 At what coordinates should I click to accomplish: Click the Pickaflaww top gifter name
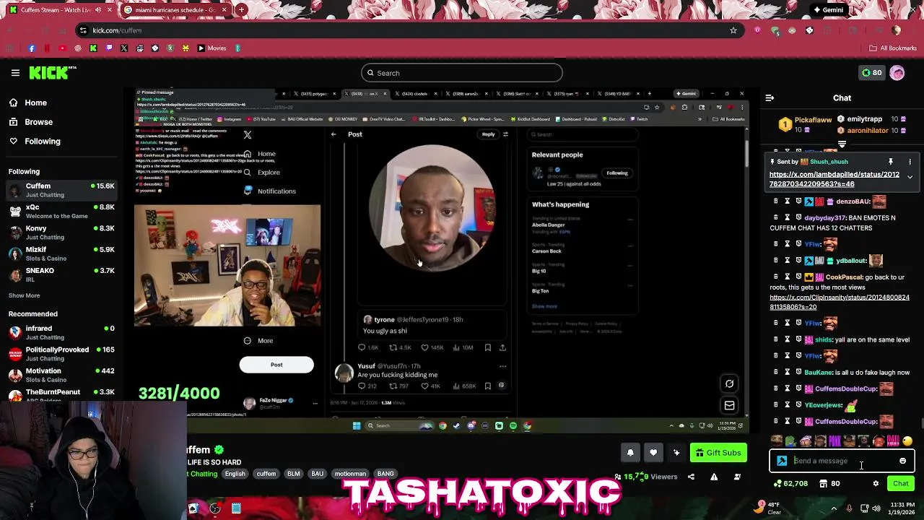813,120
